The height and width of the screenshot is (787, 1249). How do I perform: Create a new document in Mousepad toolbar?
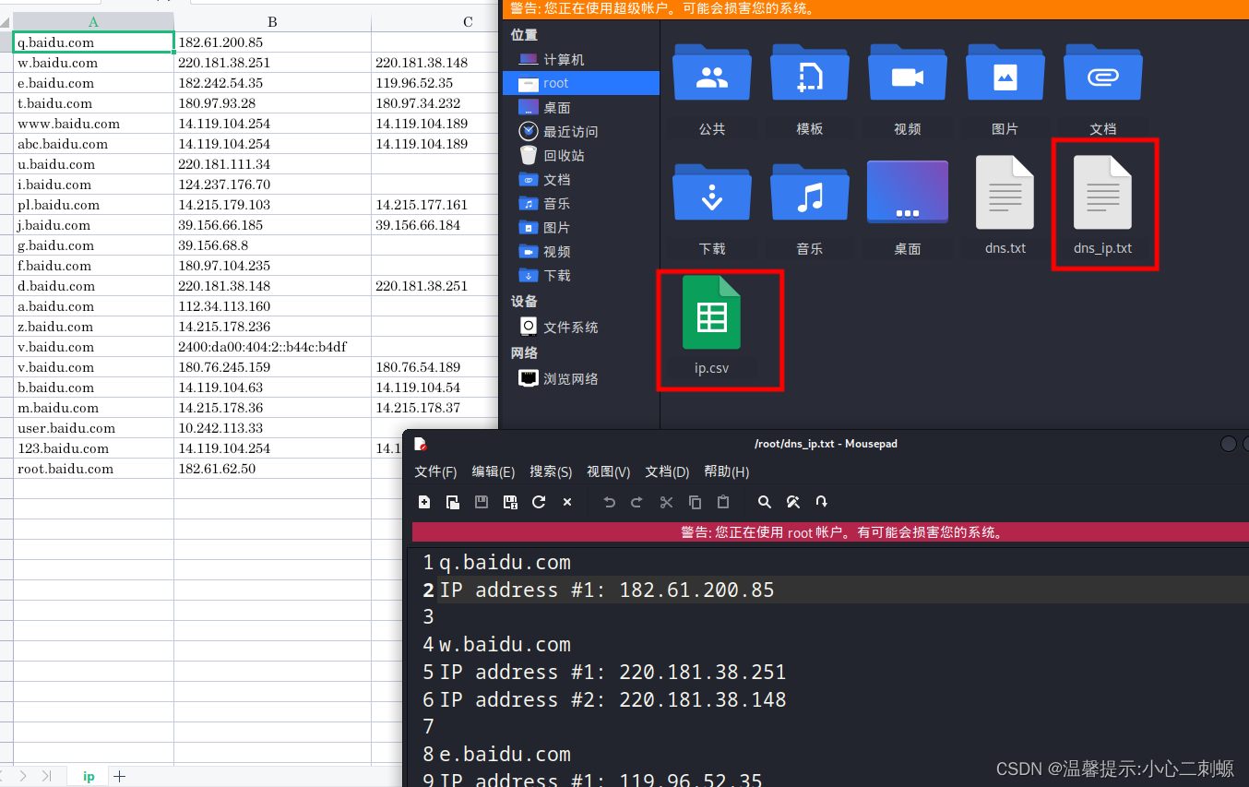coord(424,502)
